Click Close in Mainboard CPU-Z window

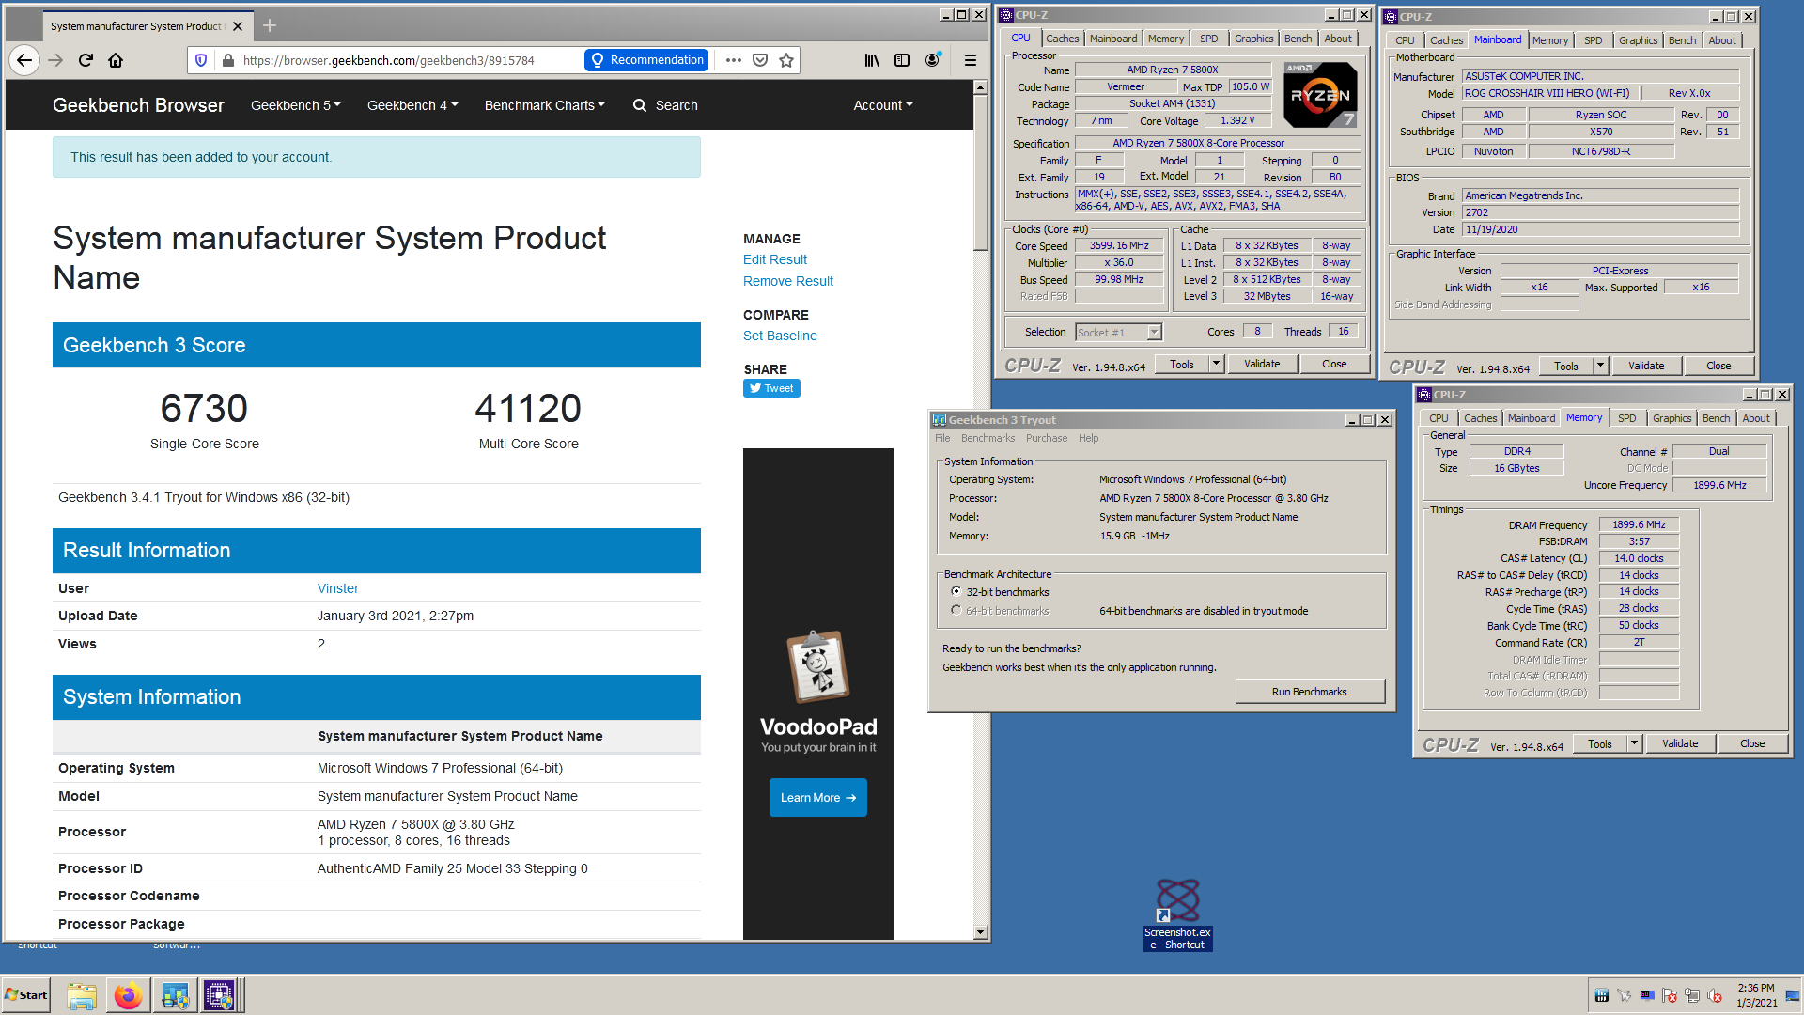tap(1718, 366)
